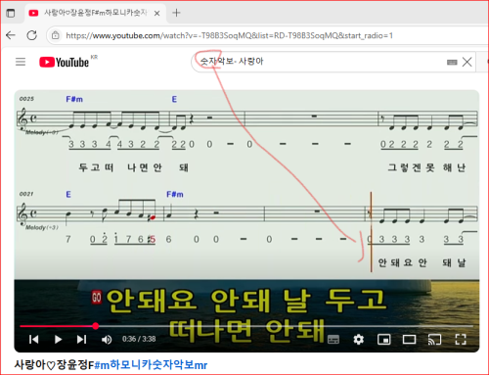Image resolution: width=489 pixels, height=375 pixels.
Task: Reload the page in the browser
Action: point(32,35)
